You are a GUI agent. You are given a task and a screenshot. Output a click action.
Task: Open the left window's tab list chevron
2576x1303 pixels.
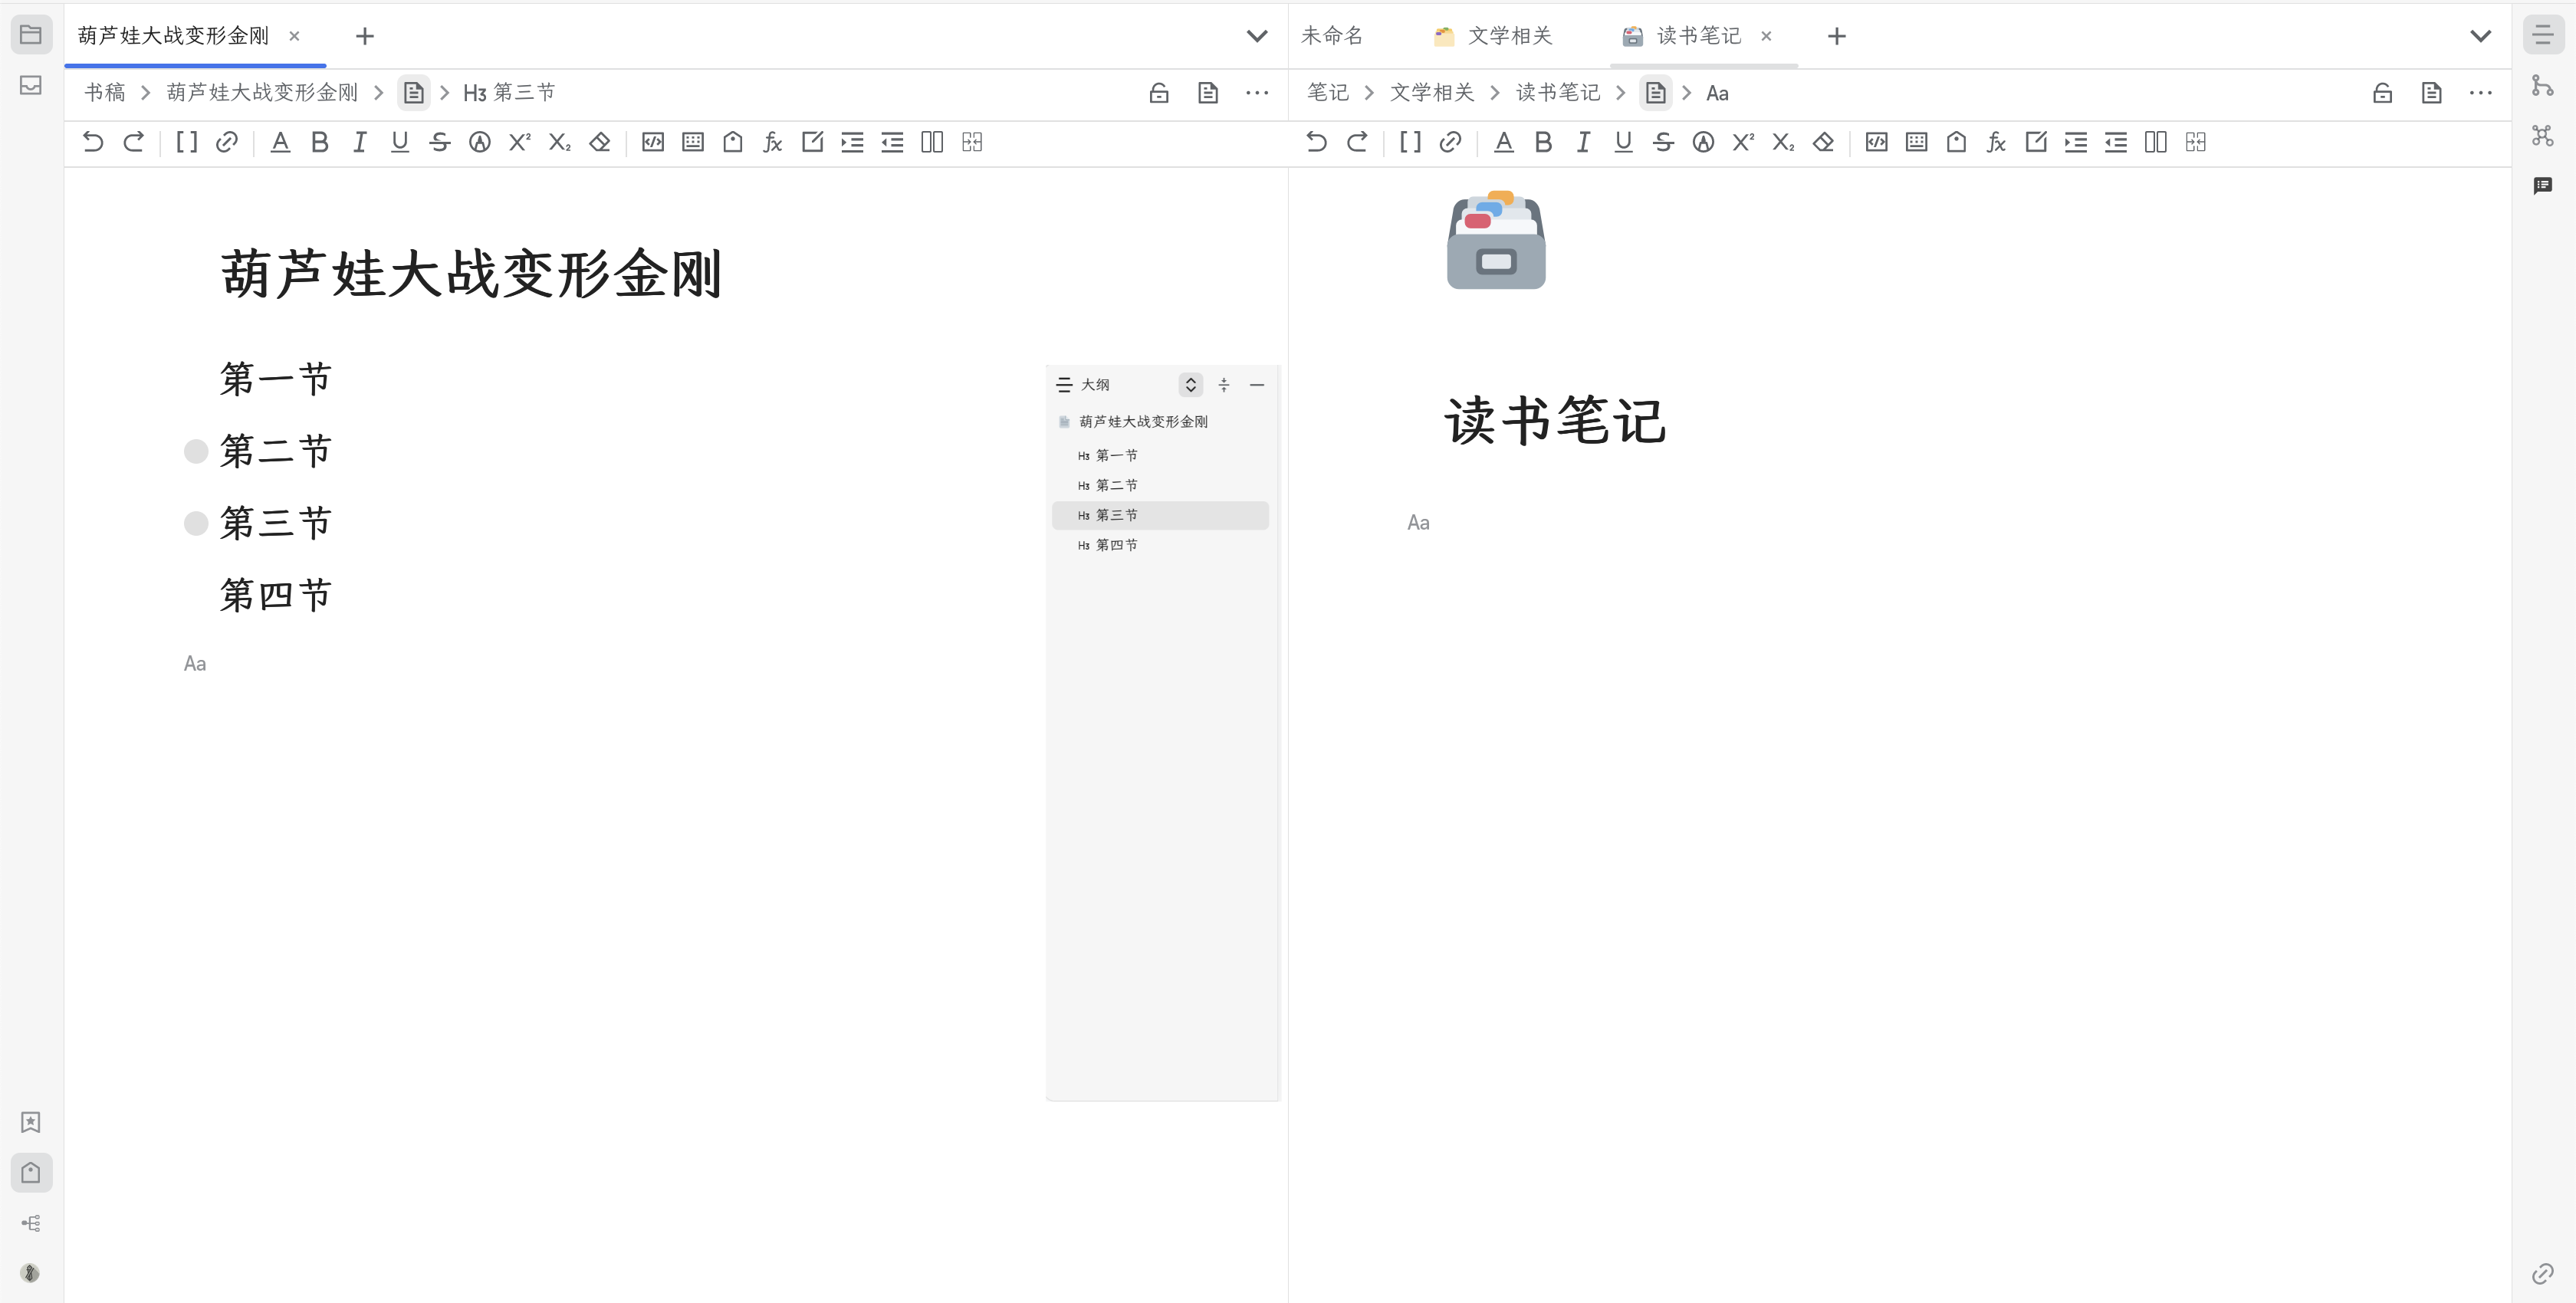tap(1257, 36)
